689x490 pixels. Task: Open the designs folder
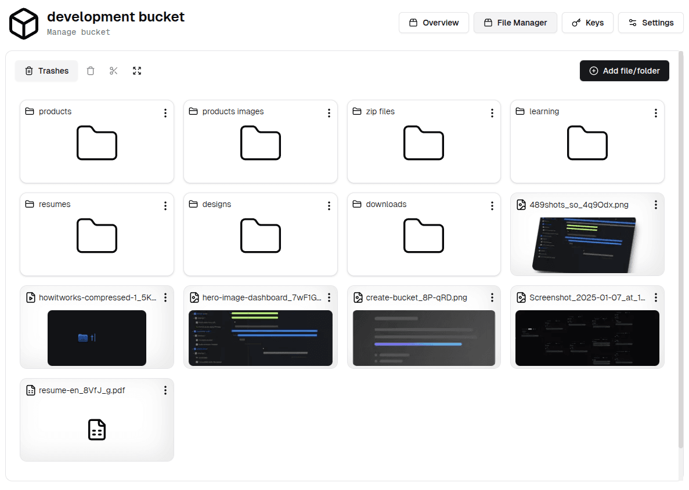point(261,236)
